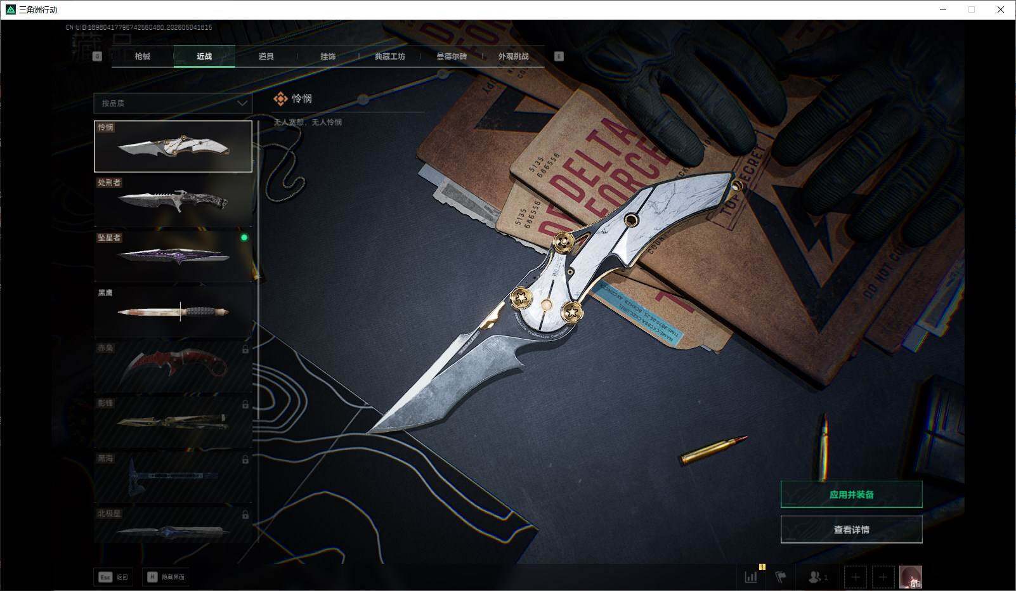Click the lock icon on 赤枭
The image size is (1016, 591).
point(245,349)
